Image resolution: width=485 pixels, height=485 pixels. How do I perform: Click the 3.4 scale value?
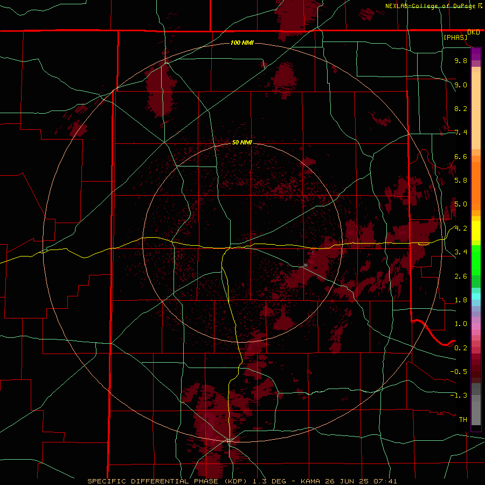pos(461,252)
